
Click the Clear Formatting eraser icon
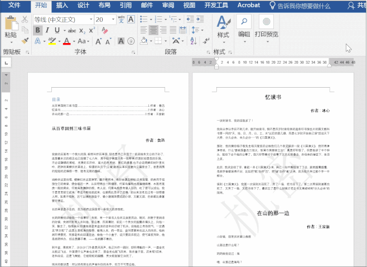[105, 30]
